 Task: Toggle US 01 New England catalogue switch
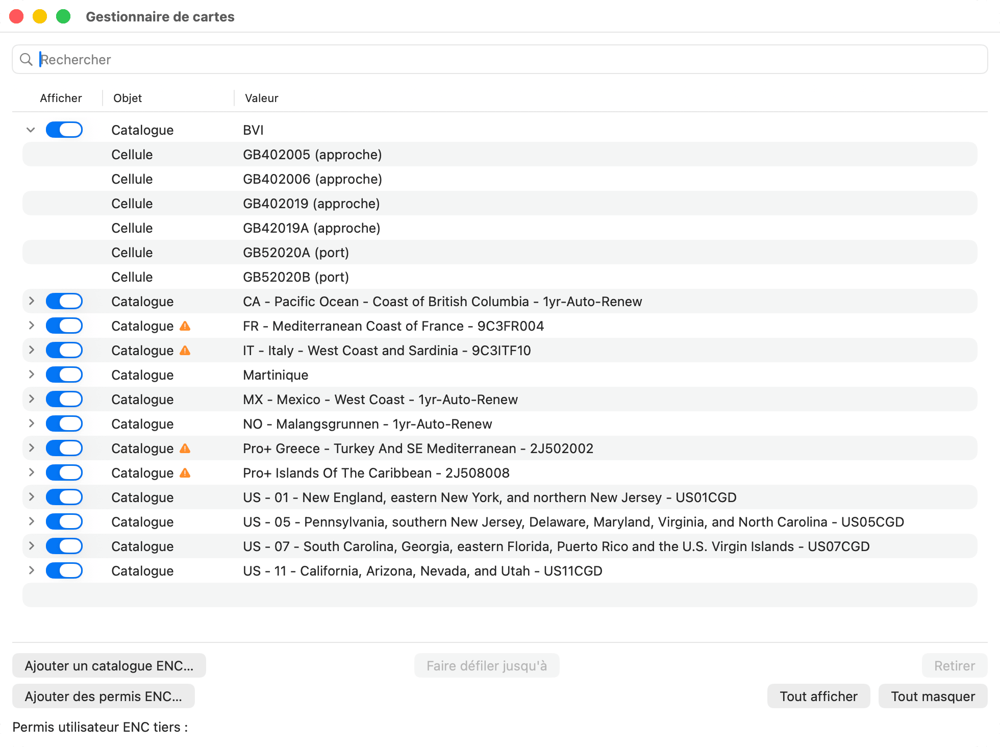64,497
